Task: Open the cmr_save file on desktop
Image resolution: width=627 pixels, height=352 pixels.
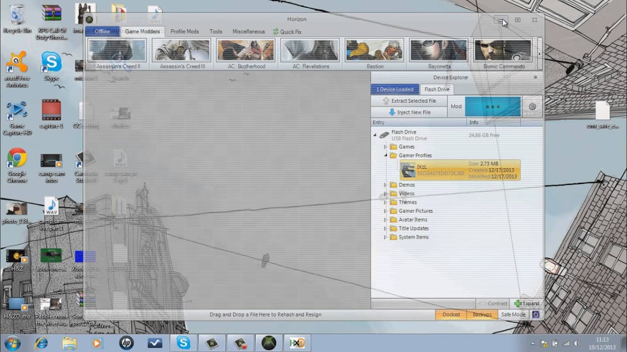Action: [x=602, y=115]
